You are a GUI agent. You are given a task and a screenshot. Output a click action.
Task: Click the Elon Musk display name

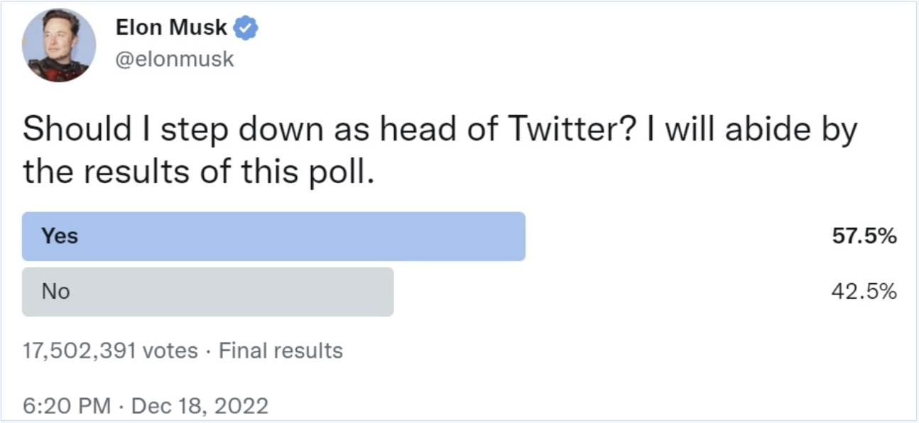171,28
